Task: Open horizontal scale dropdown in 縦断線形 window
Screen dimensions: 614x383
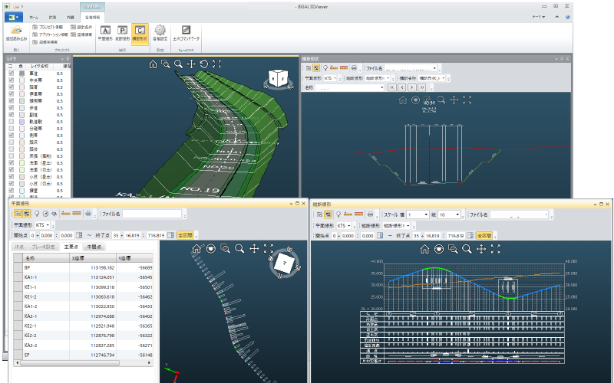Action: tap(426, 214)
